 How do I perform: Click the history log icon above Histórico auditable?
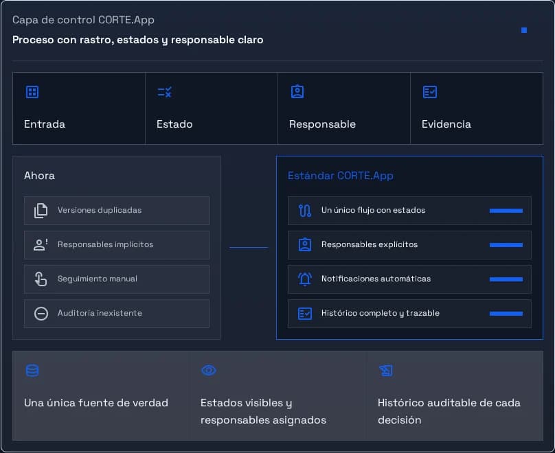pyautogui.click(x=386, y=371)
